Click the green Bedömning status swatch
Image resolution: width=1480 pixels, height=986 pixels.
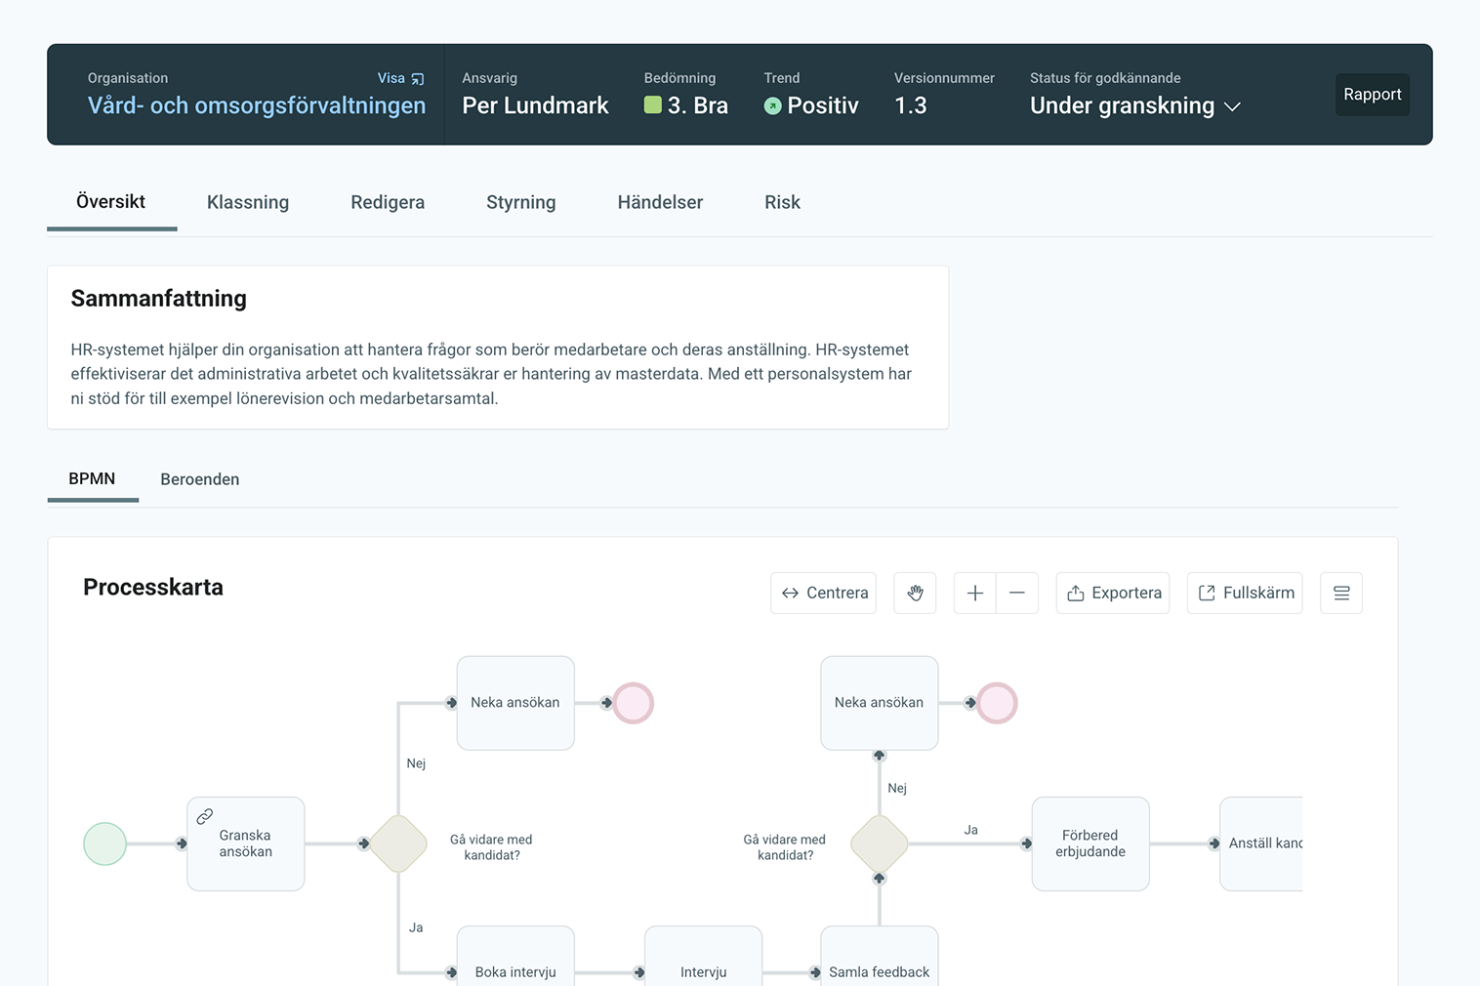(653, 105)
